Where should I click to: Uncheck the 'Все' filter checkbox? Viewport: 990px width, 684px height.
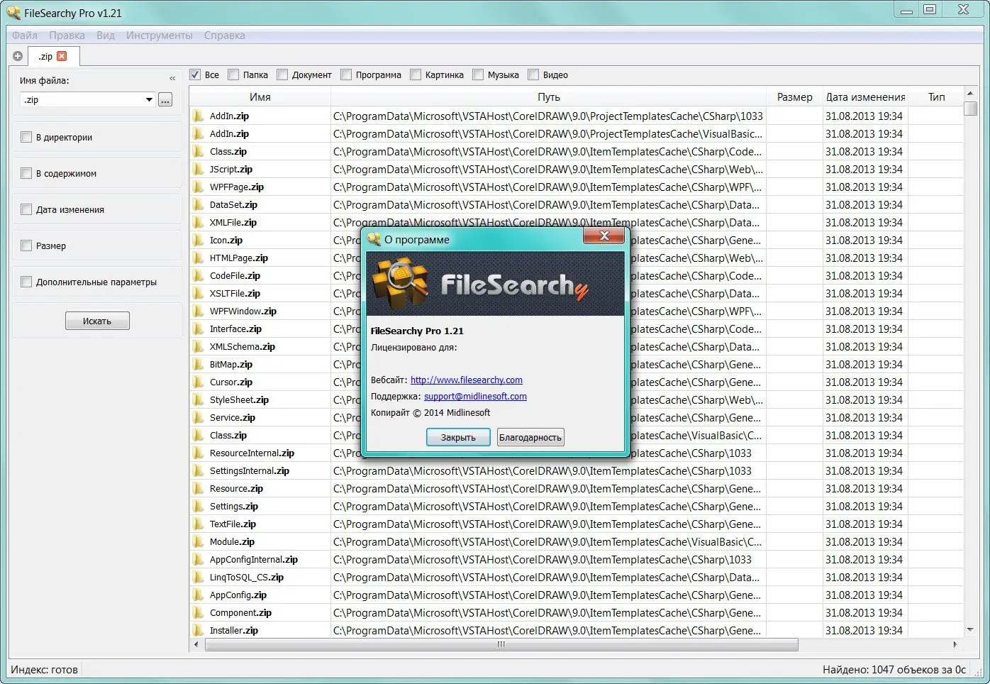(x=195, y=75)
